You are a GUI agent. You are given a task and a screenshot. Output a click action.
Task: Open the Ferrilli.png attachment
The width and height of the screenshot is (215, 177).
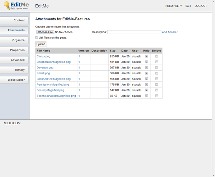coord(43,73)
